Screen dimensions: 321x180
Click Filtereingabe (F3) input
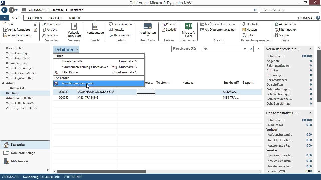(187, 49)
